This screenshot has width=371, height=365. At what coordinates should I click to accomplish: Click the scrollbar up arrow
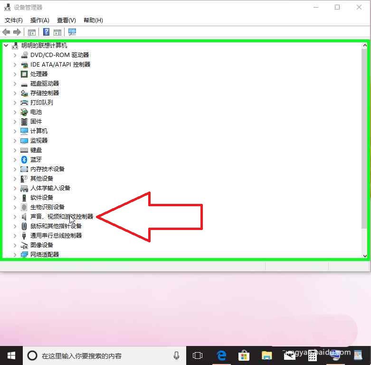[x=365, y=45]
